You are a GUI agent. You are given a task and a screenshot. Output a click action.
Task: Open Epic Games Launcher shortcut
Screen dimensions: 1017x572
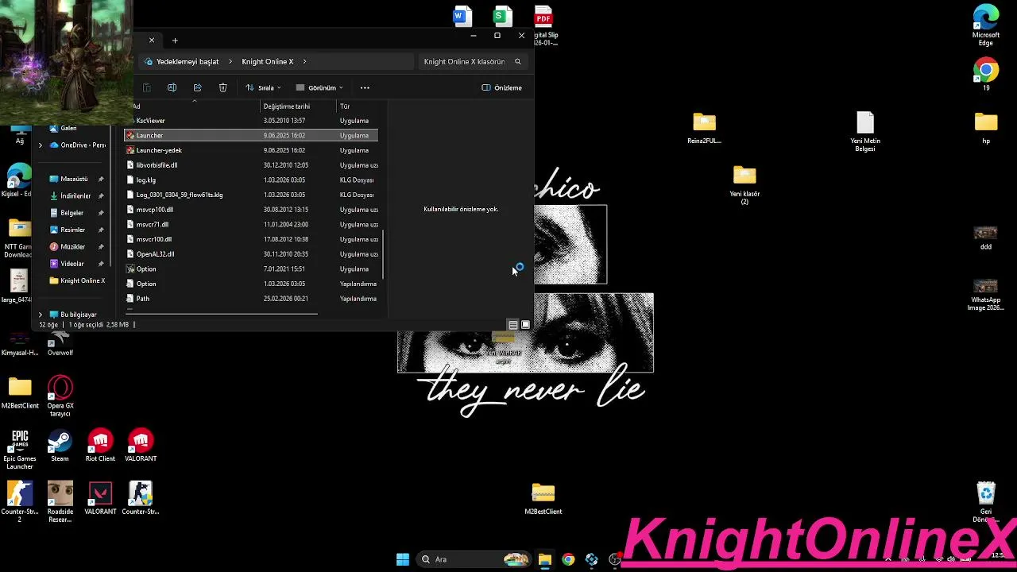(20, 450)
